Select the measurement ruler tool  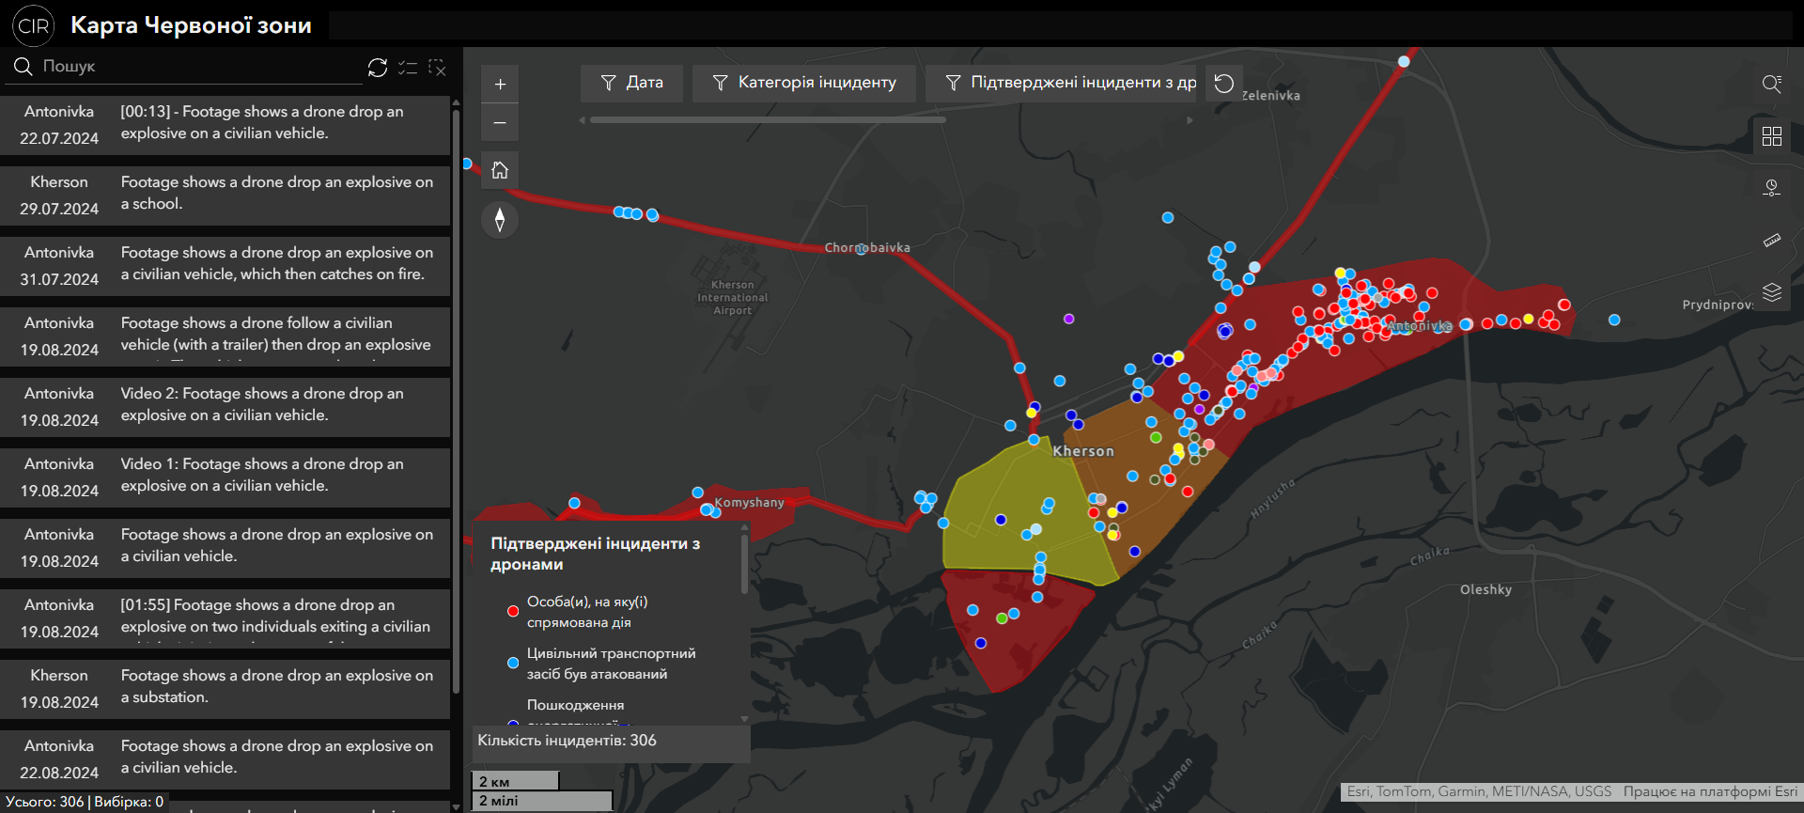point(1772,241)
